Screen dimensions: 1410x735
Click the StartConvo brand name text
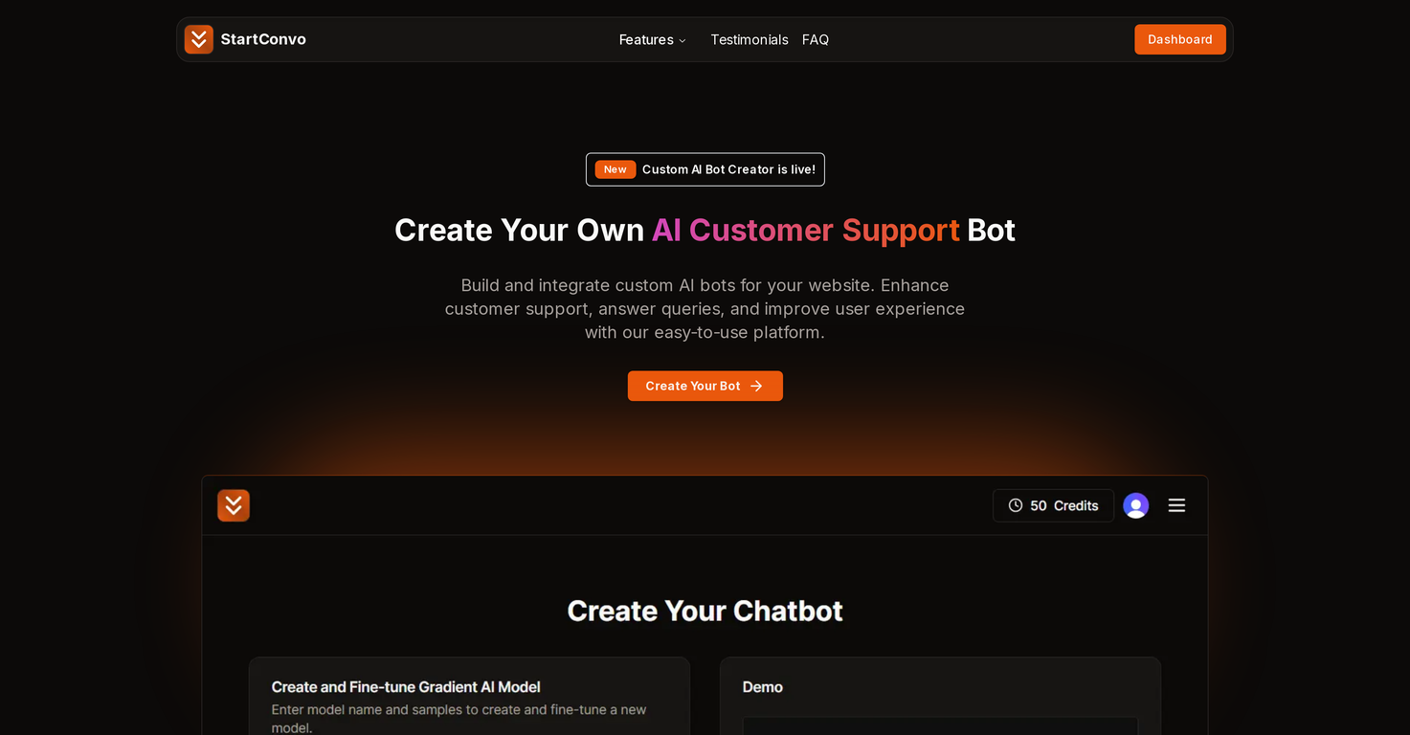(x=263, y=39)
